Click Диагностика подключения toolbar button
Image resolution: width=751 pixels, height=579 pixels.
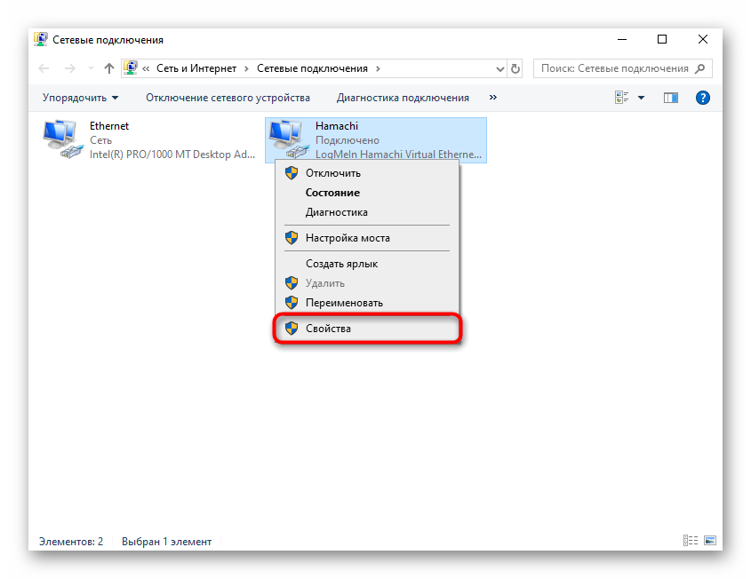tap(403, 98)
